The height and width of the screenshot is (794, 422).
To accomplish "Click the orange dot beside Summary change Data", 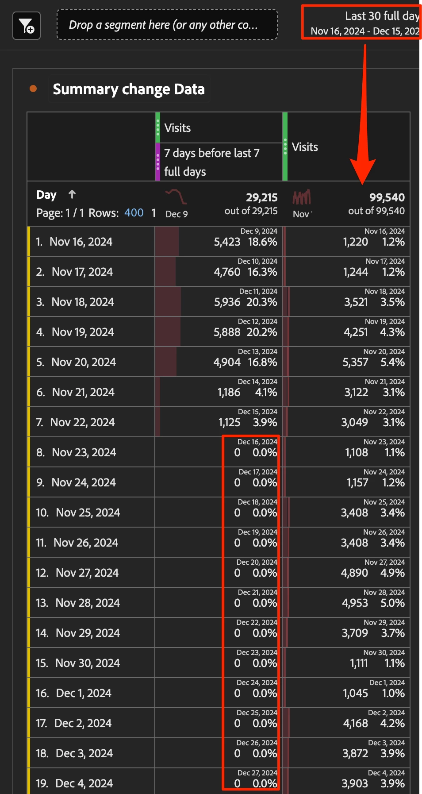I will [33, 89].
